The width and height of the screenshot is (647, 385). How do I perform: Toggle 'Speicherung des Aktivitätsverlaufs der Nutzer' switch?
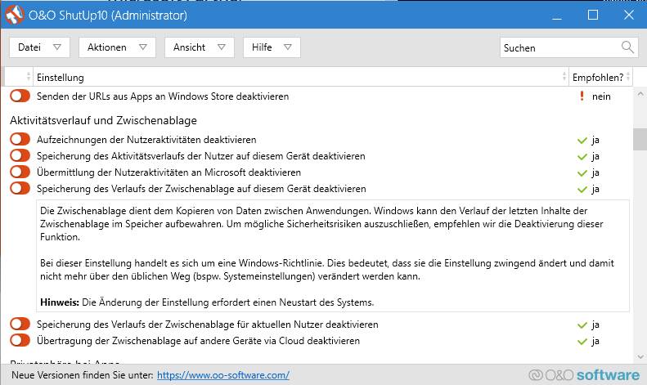[20, 156]
